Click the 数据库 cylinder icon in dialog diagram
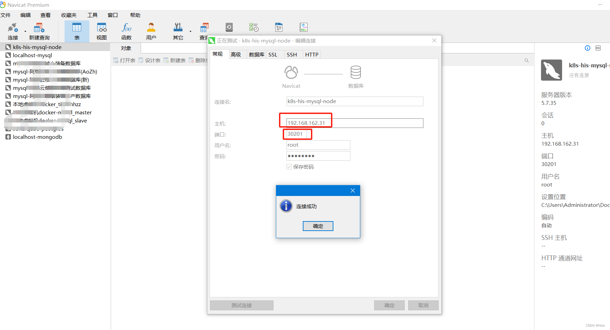Image resolution: width=610 pixels, height=330 pixels. pyautogui.click(x=356, y=72)
